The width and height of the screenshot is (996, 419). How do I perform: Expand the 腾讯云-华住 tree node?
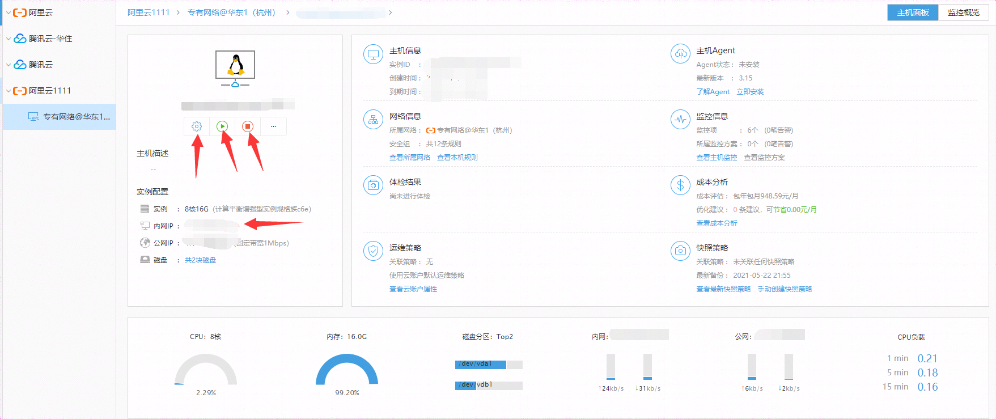(9, 39)
